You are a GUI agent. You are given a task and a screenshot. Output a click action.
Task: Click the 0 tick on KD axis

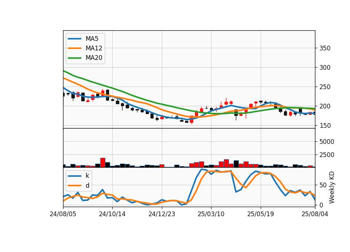(321, 205)
